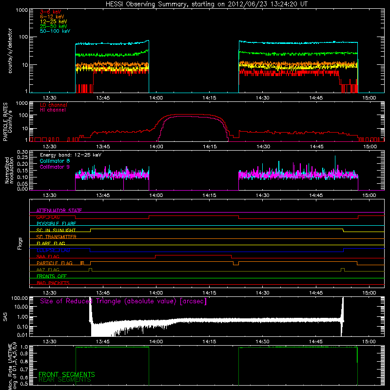Select the LO channel legend label

pos(54,105)
